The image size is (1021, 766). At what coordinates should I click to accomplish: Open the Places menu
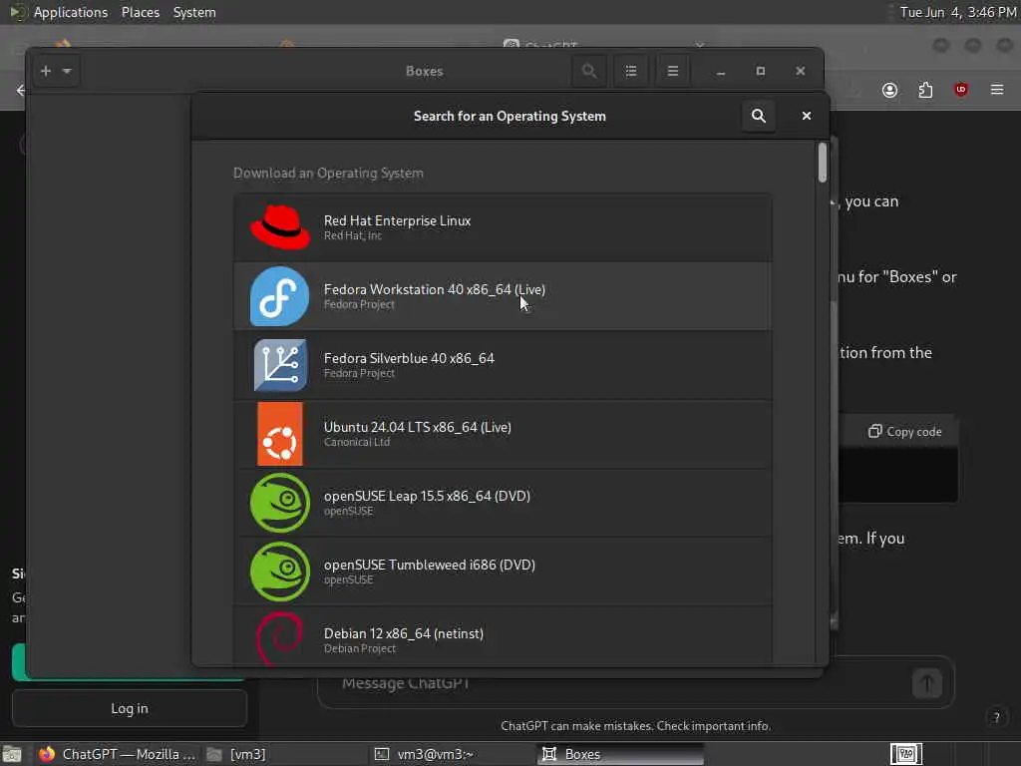(x=140, y=12)
